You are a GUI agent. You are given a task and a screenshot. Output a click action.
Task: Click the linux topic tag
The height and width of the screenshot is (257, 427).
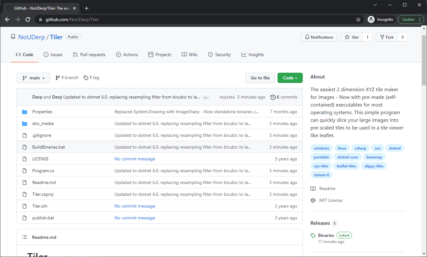(x=342, y=148)
